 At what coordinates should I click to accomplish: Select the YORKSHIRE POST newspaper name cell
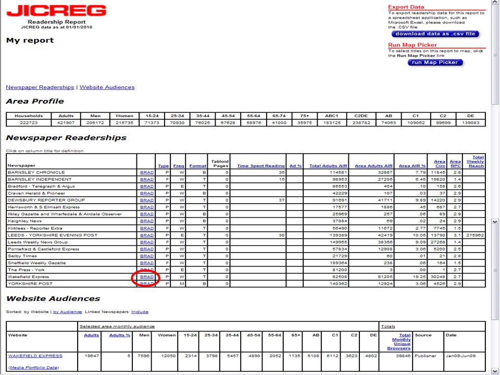tap(71, 283)
